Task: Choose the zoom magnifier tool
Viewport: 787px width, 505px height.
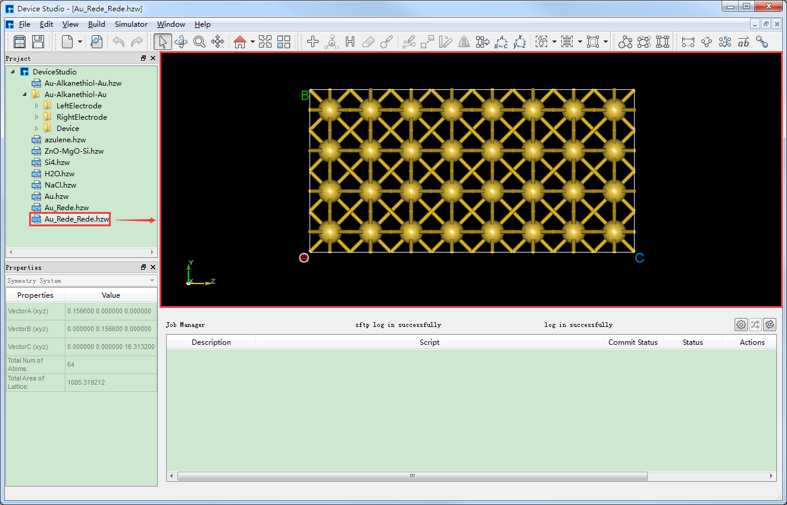Action: point(199,42)
